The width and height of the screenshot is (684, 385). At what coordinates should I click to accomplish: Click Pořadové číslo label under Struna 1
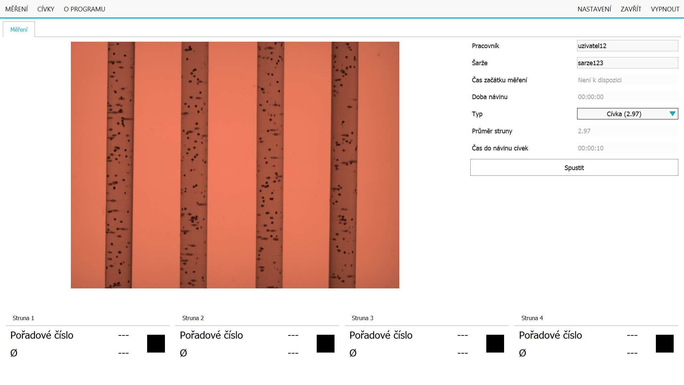coord(42,335)
